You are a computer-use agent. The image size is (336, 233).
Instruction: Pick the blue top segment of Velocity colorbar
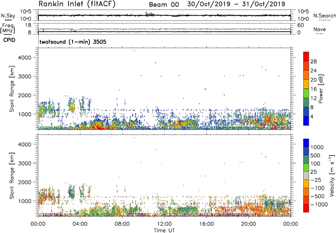(x=306, y=143)
